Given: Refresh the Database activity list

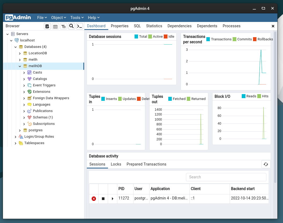Looking at the screenshot, I should pos(266,164).
